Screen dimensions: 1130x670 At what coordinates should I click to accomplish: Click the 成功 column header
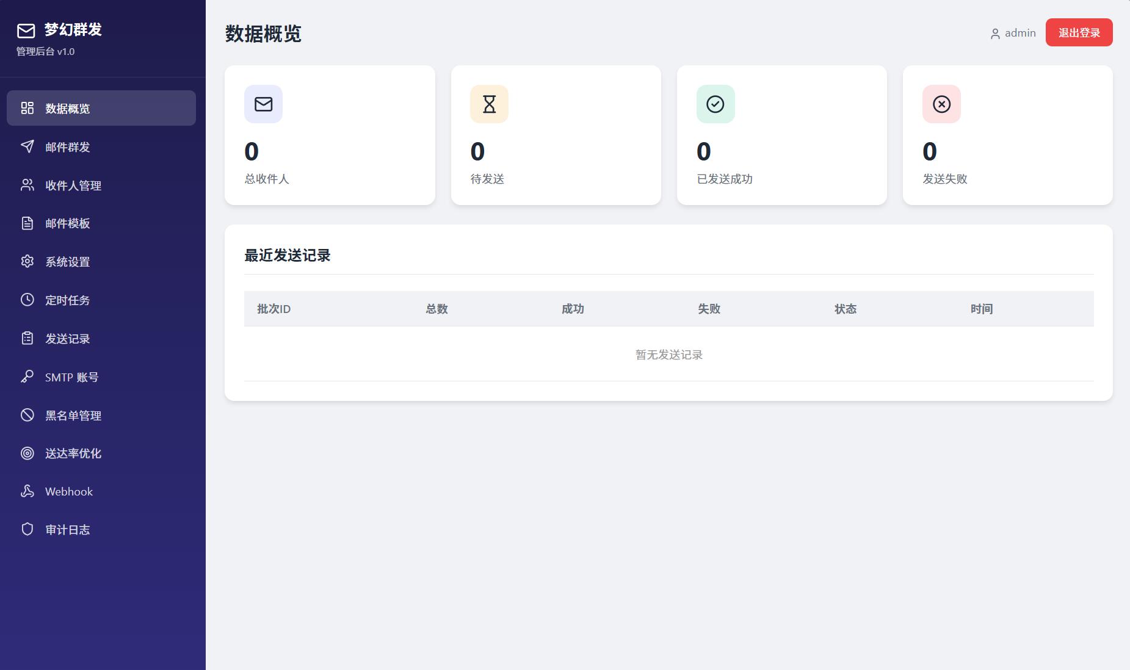(x=573, y=309)
